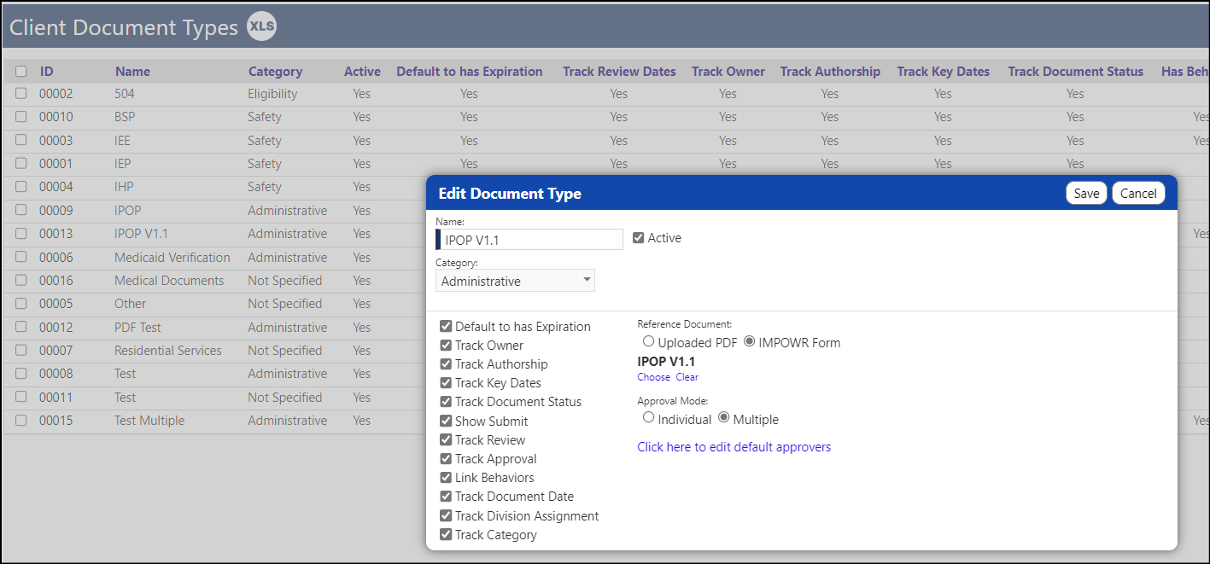Toggle the Show Submit checkbox
This screenshot has height=564, width=1210.
pos(446,421)
